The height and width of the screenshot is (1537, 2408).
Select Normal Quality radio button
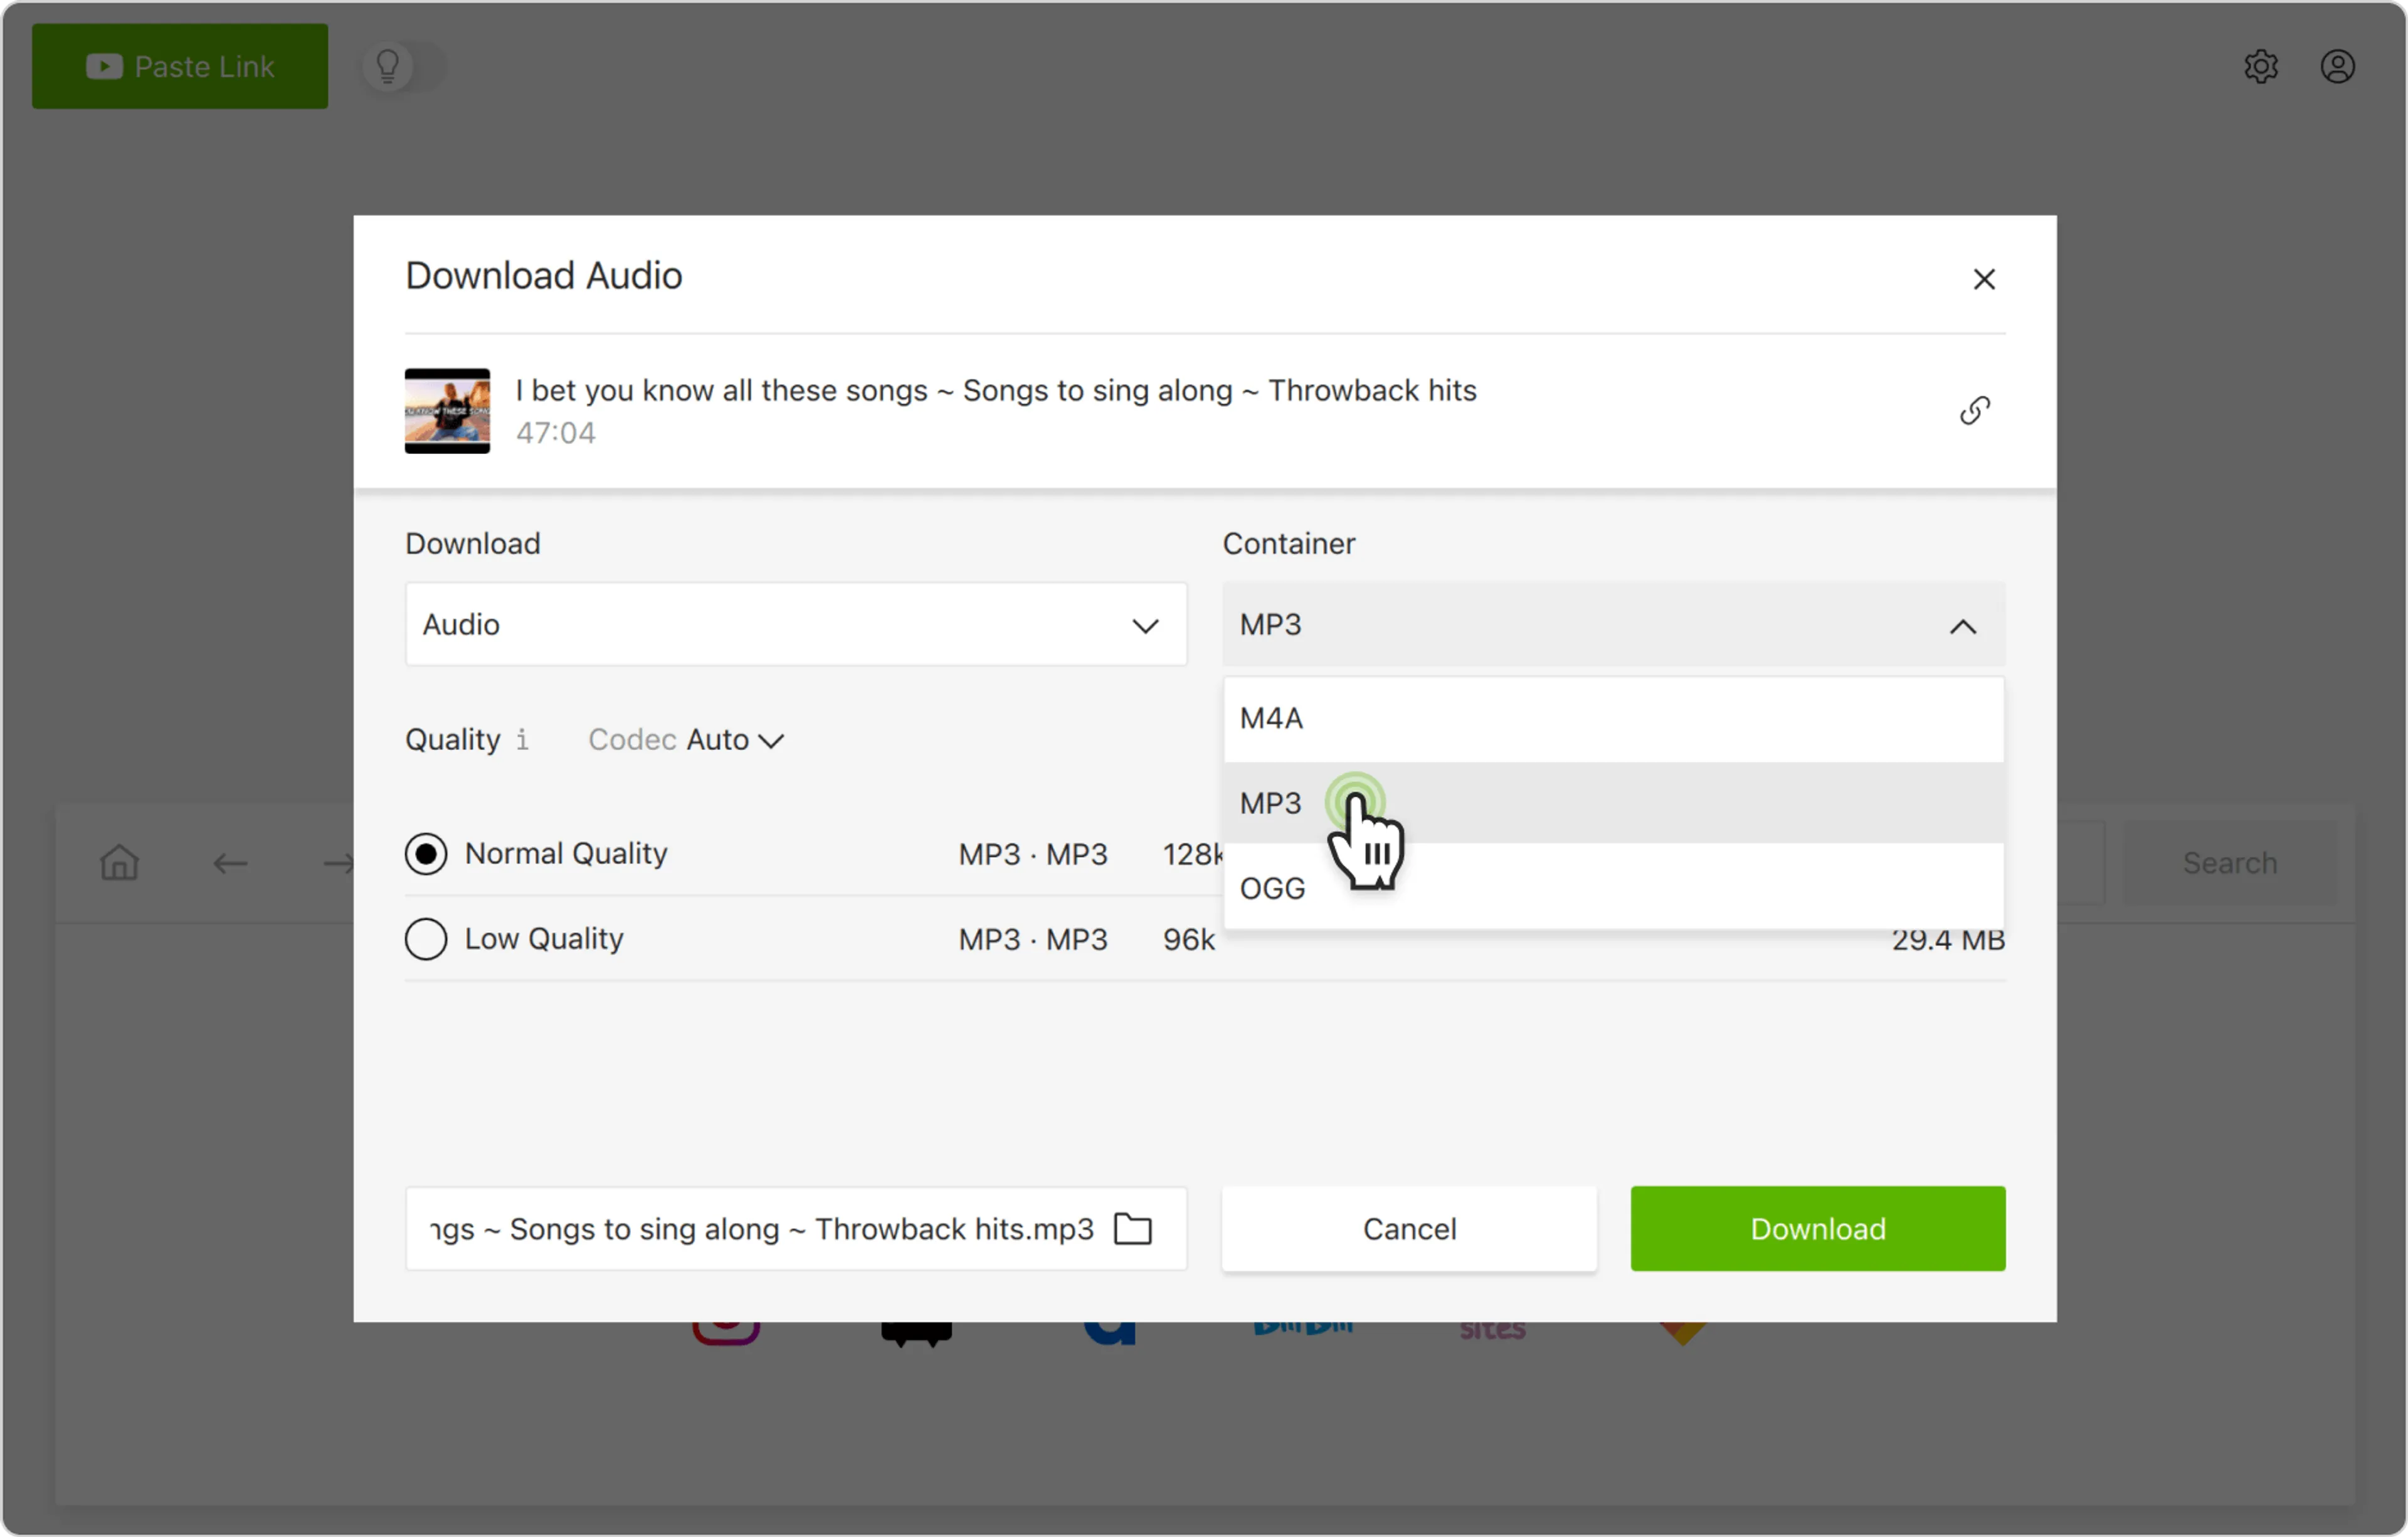click(426, 854)
